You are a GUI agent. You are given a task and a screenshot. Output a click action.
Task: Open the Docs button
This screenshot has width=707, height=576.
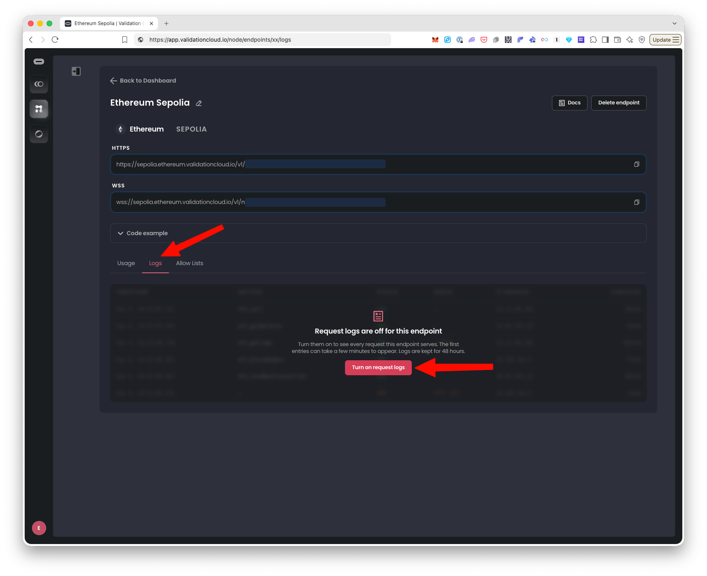(x=570, y=103)
